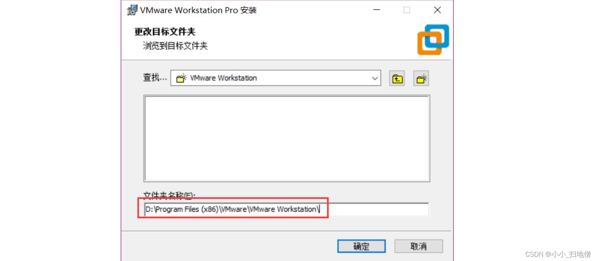Click the VMware Workstation Pro 安装 title
This screenshot has width=596, height=261.
click(198, 10)
